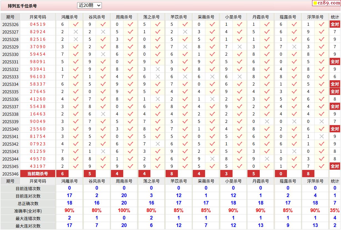The height and width of the screenshot is (230, 341).
Task: Click the 排列五千位杀号 page title
Action: click(22, 6)
